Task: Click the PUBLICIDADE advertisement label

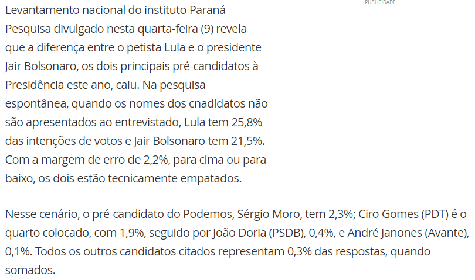Action: coord(380,2)
